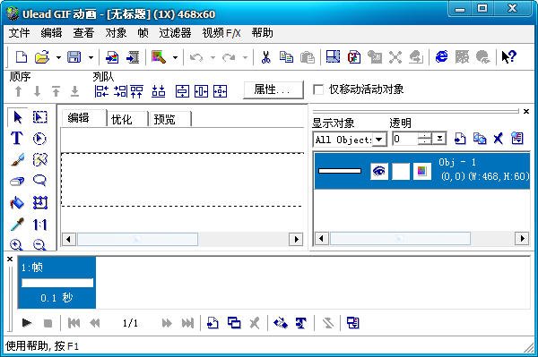Select the Pick (arrow) tool
The width and height of the screenshot is (538, 357).
click(x=17, y=117)
